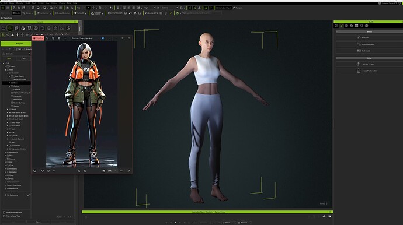Select the Project folder icon in Content panel
This screenshot has height=225, width=403.
(x=4, y=28)
